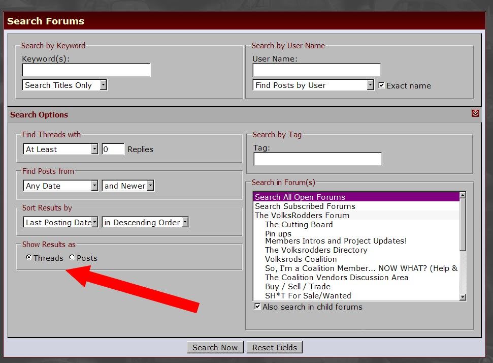This screenshot has height=363, width=493.
Task: Select Search All Open Forums option
Action: [x=356, y=197]
